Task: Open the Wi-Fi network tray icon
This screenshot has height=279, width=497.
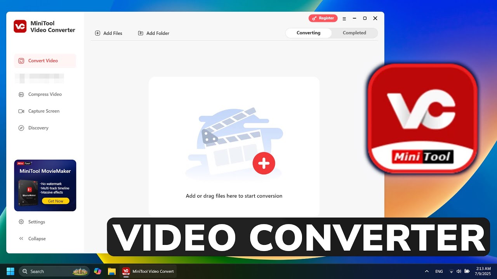Action: [451, 271]
